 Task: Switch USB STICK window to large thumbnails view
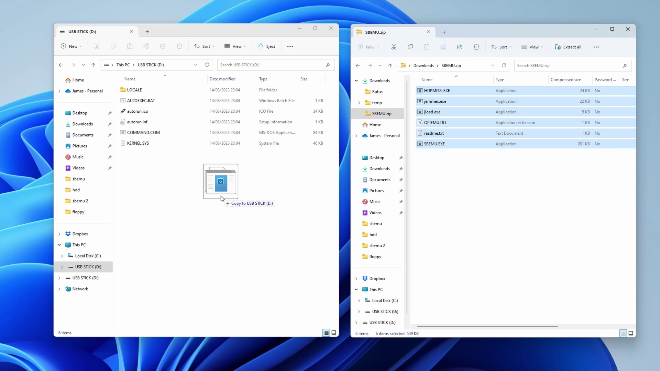(x=334, y=333)
